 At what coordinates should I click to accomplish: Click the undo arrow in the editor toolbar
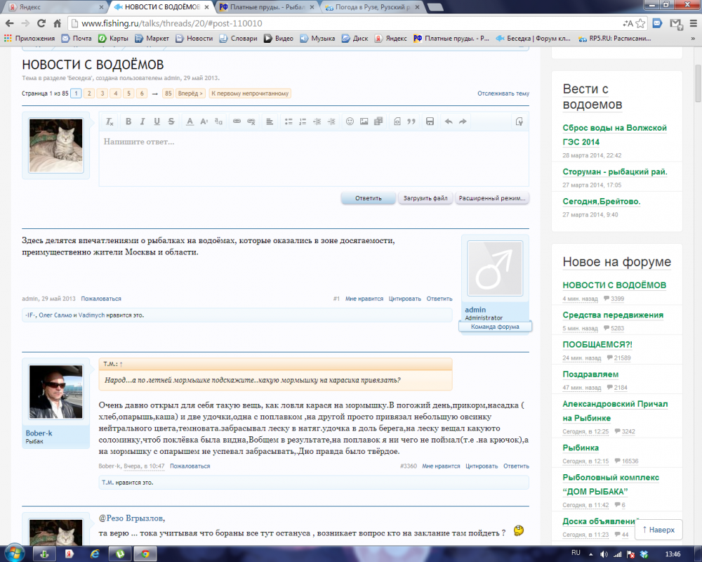[x=449, y=122]
